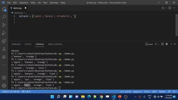This screenshot has height=100, width=178.
Task: Switch to the DEBUG CONSOLE tab
Action: pyautogui.click(x=55, y=44)
